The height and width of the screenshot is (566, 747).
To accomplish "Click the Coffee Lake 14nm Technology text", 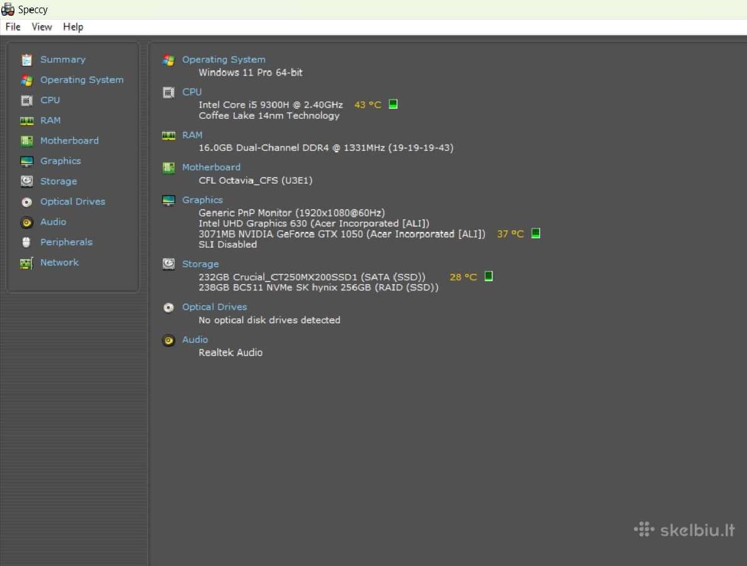I will coord(269,115).
